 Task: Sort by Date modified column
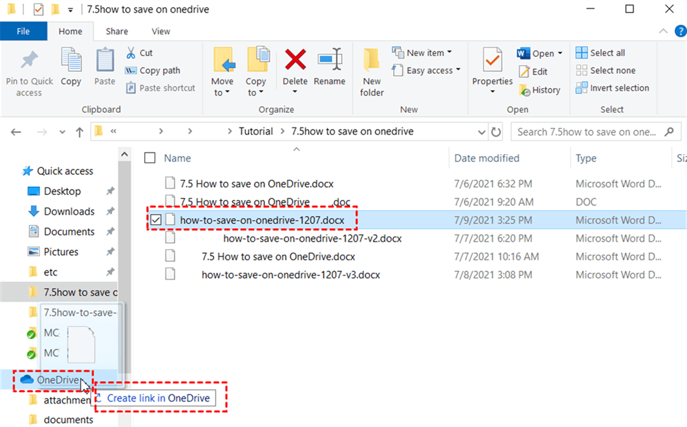click(x=487, y=158)
